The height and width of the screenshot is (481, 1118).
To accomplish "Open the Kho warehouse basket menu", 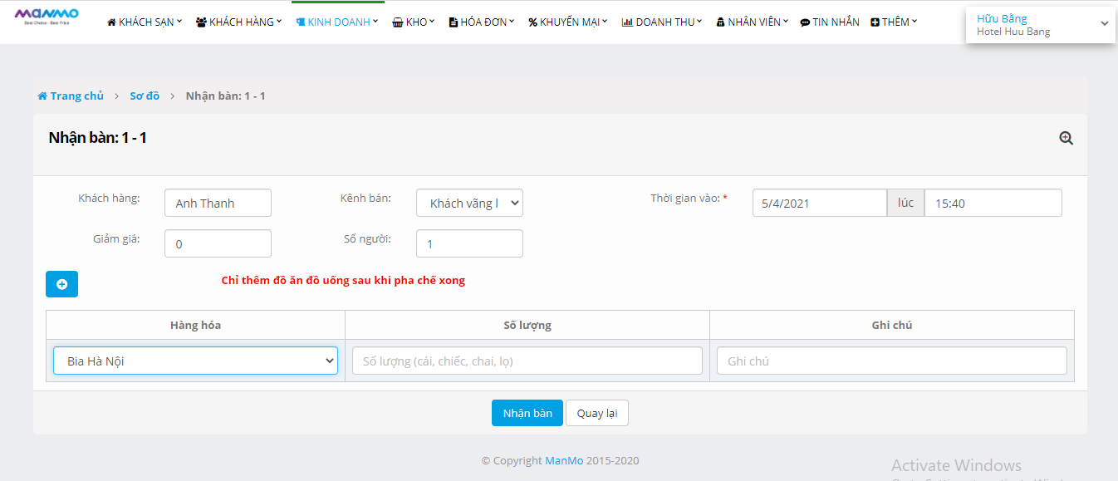I will click(413, 22).
